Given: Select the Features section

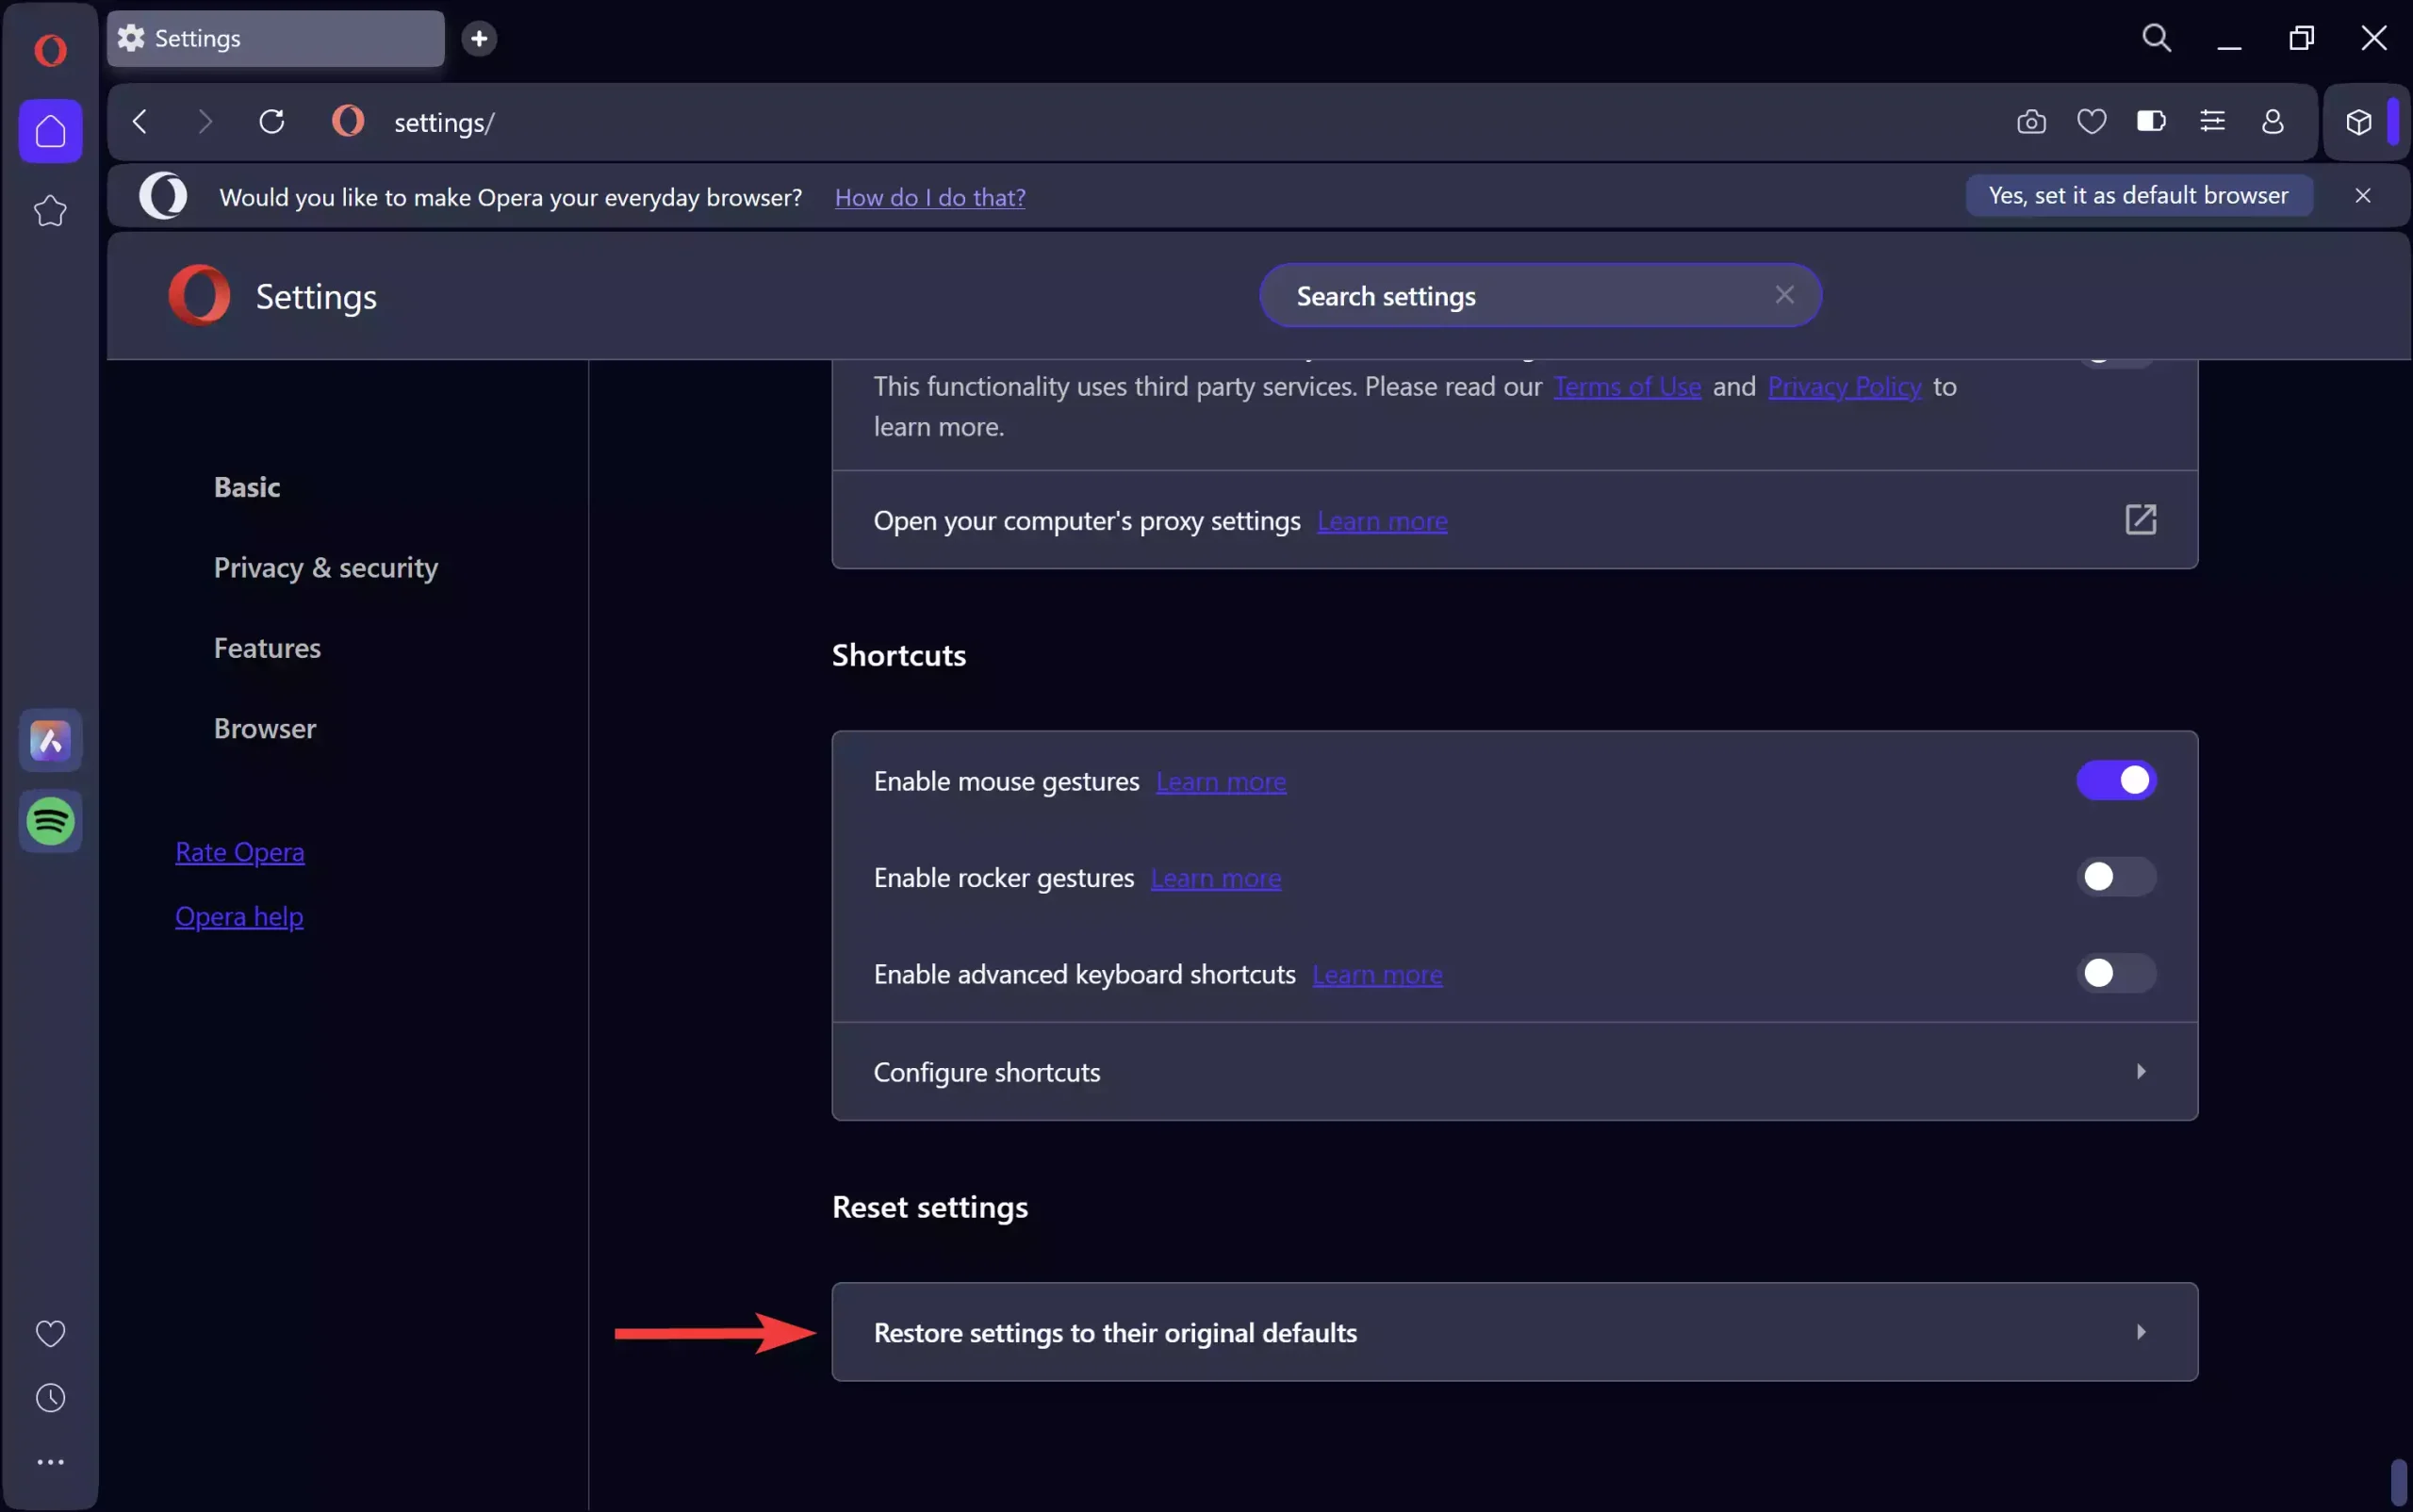Looking at the screenshot, I should (x=267, y=647).
